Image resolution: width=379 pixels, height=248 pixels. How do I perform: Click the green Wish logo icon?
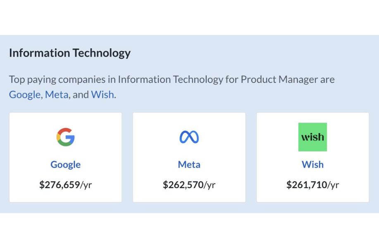click(x=312, y=137)
